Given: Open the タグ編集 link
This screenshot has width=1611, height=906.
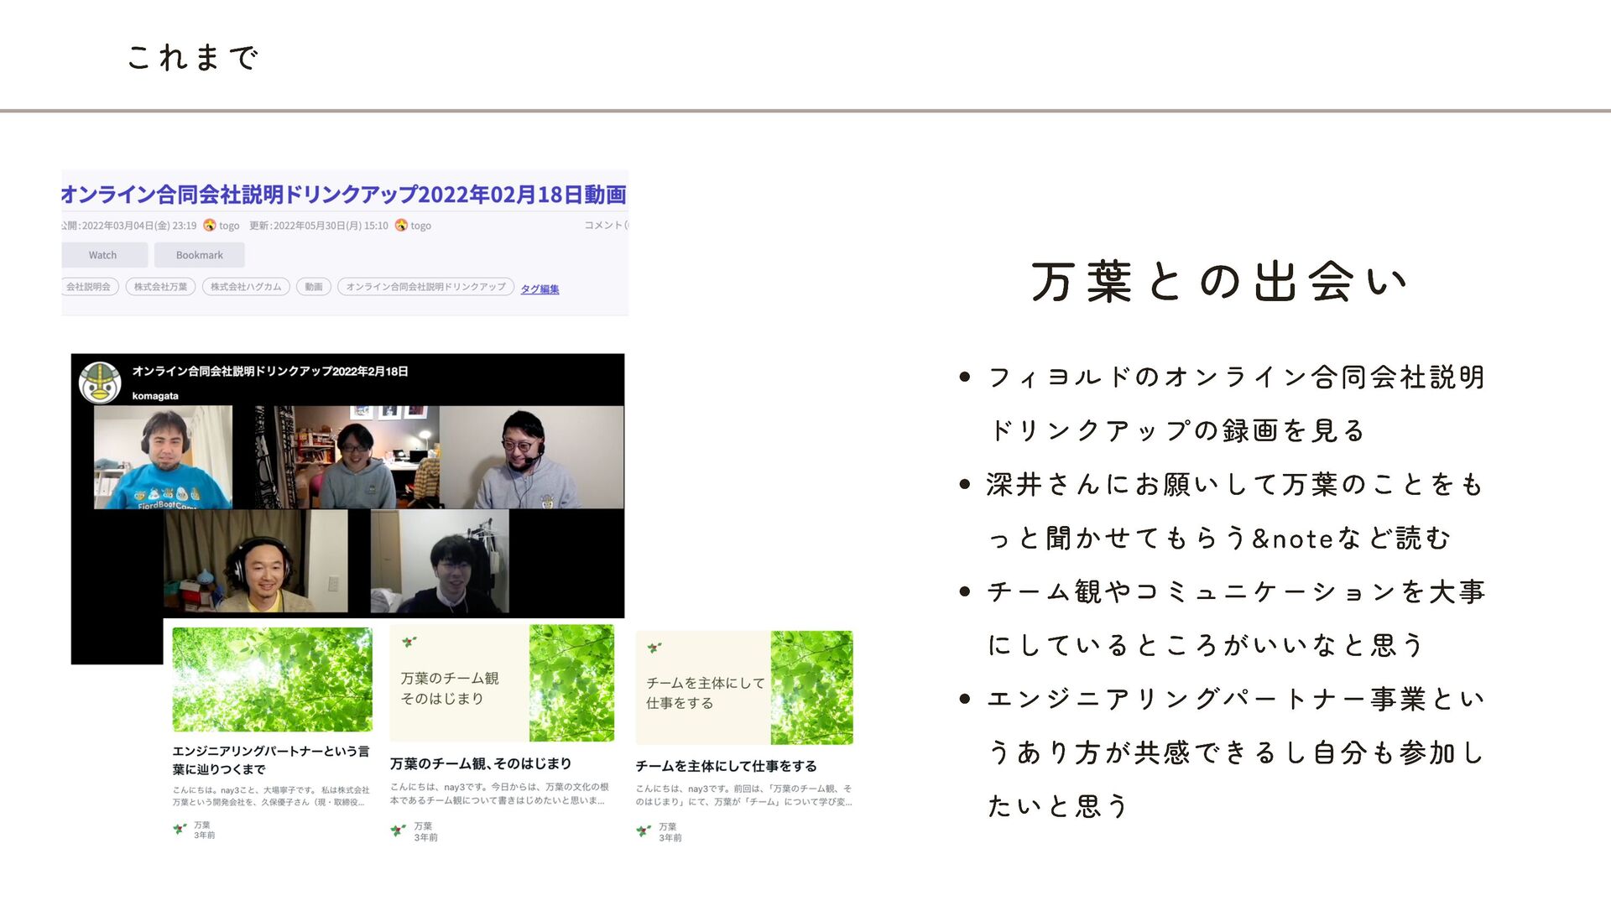Looking at the screenshot, I should coord(540,289).
